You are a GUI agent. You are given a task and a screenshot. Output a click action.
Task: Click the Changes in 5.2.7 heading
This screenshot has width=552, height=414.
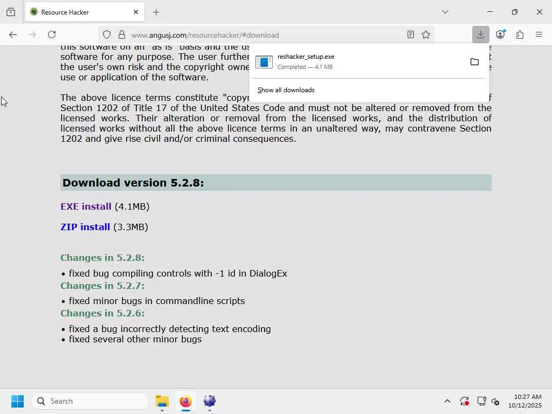[x=102, y=286]
